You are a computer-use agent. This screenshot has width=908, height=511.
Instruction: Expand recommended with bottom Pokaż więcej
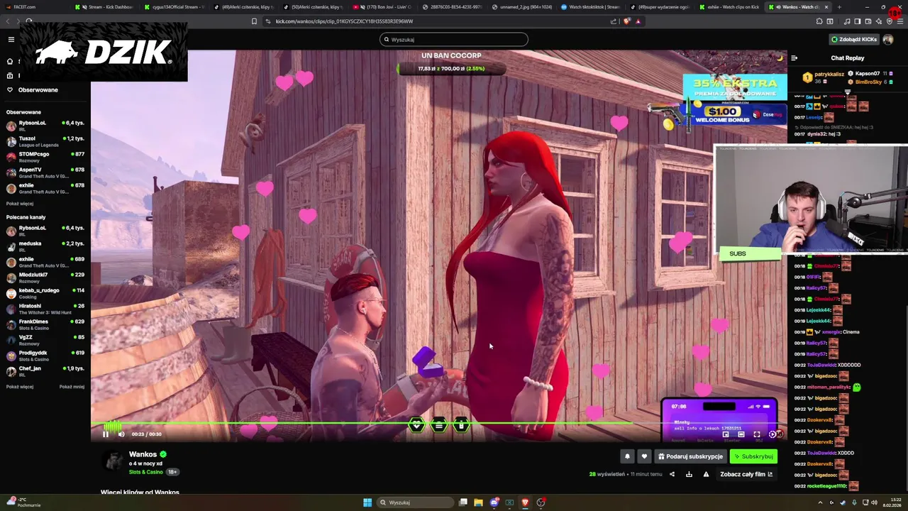point(20,387)
